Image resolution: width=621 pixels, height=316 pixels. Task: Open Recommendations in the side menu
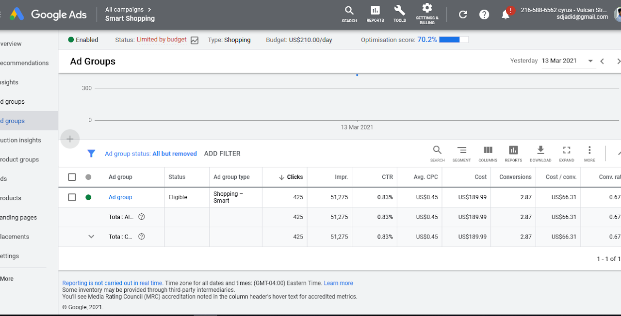tap(24, 63)
